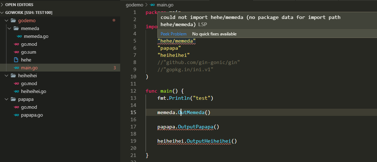This screenshot has height=162, width=377.
Task: Click the Go icon in the breadcrumb
Action: 153,5
